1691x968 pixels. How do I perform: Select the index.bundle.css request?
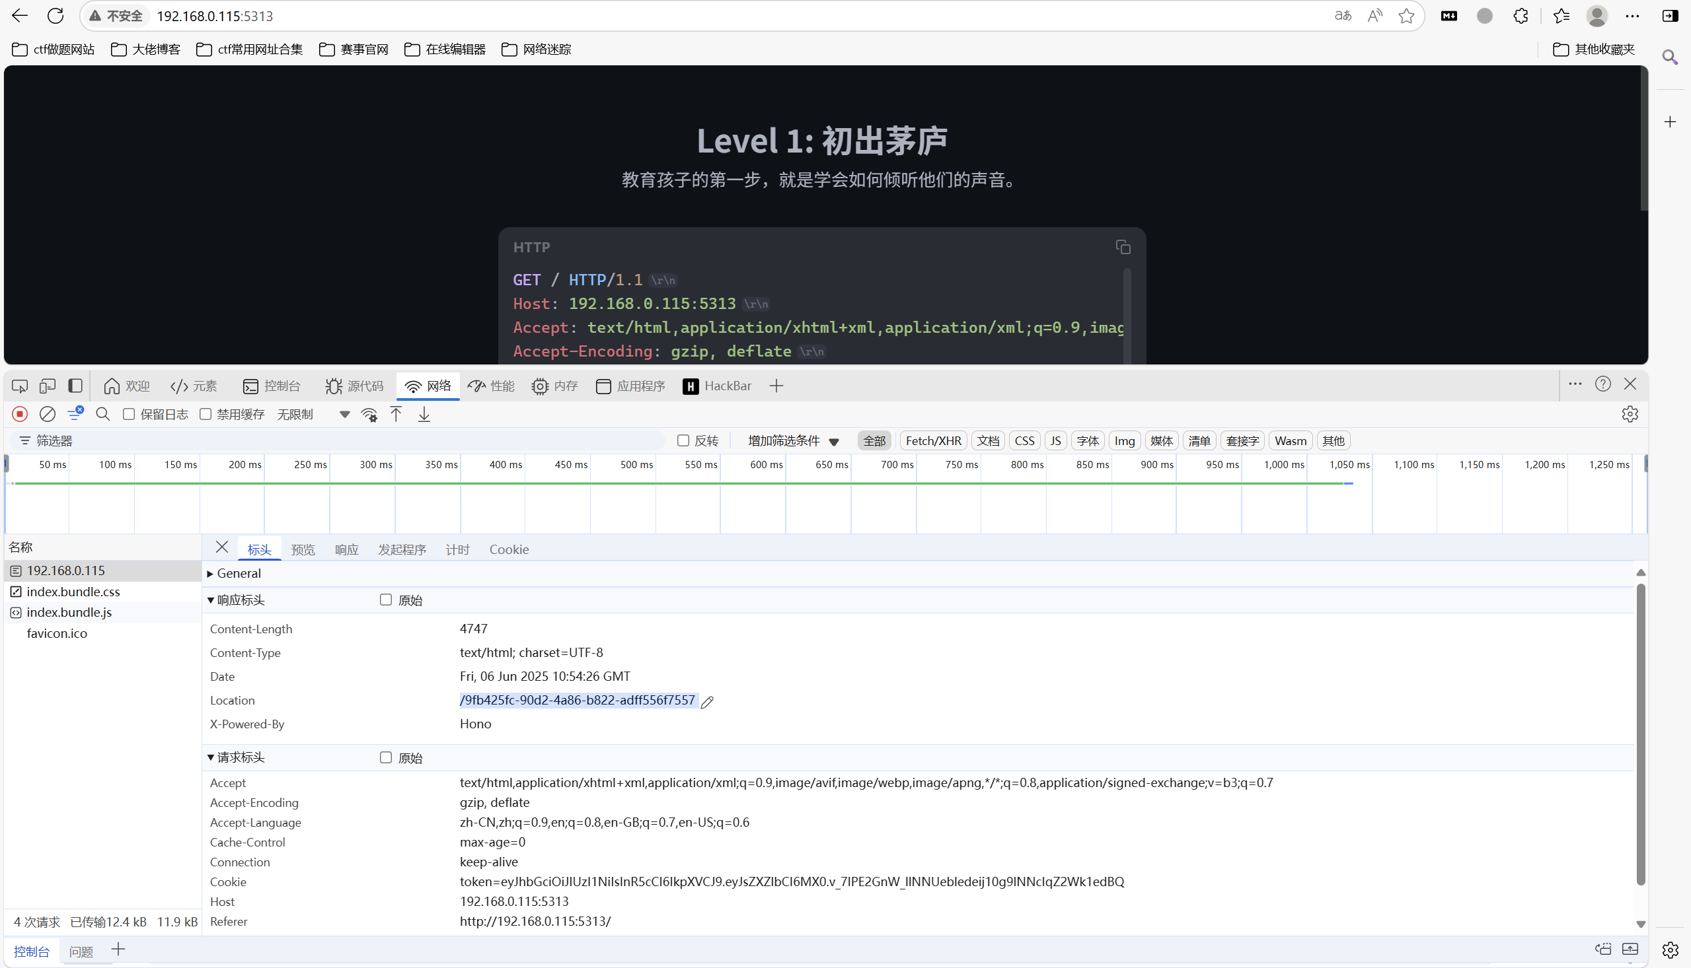102,592
